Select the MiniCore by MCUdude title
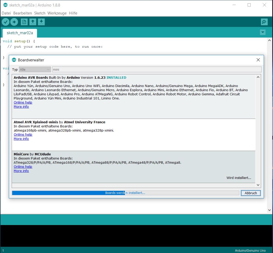 [x=32, y=154]
